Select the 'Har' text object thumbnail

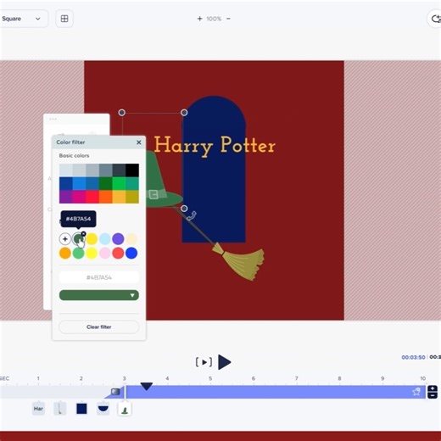point(38,409)
